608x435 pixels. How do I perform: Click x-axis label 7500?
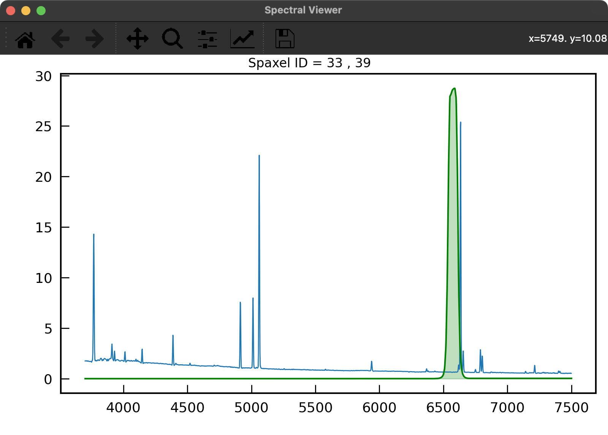point(572,408)
